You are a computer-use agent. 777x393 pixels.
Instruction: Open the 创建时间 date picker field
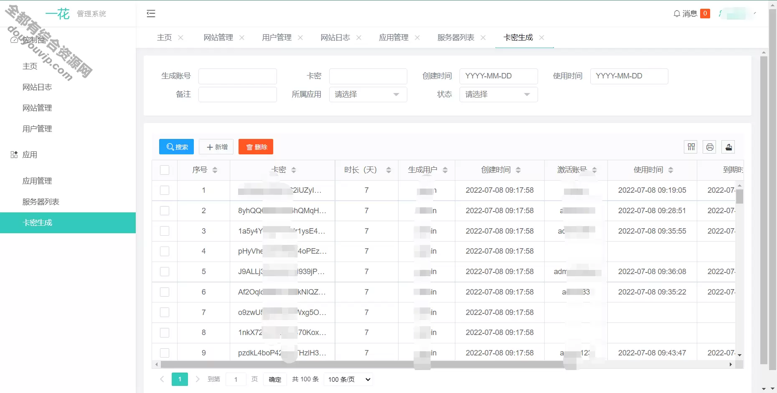(x=498, y=76)
